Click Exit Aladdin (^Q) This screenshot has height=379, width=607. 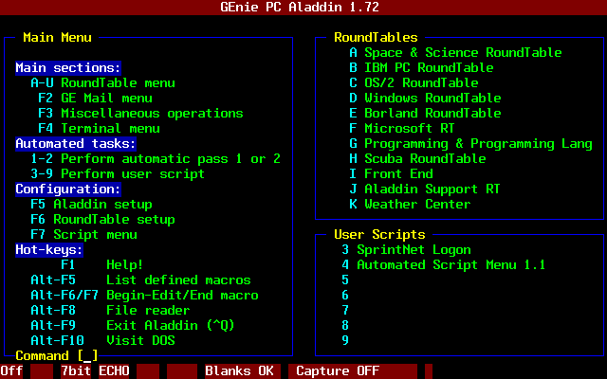point(133,325)
